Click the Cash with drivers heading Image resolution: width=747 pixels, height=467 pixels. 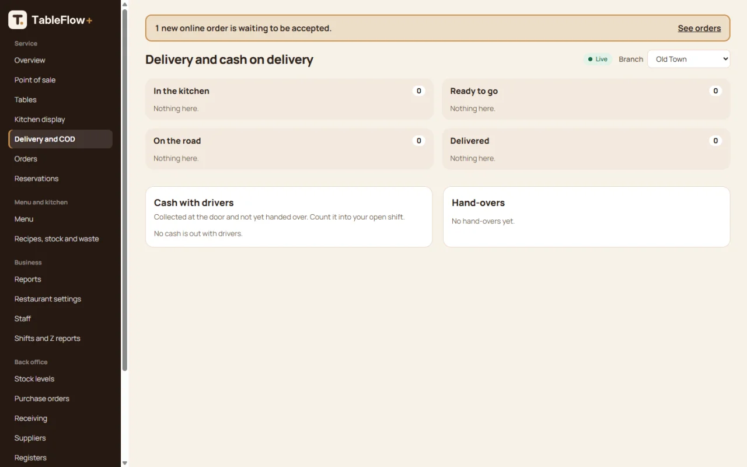194,203
